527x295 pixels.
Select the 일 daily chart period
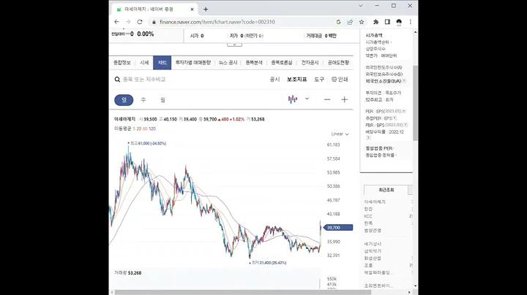[124, 100]
